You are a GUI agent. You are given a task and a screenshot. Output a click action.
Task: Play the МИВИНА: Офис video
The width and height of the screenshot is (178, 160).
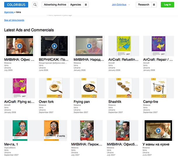click(20, 46)
